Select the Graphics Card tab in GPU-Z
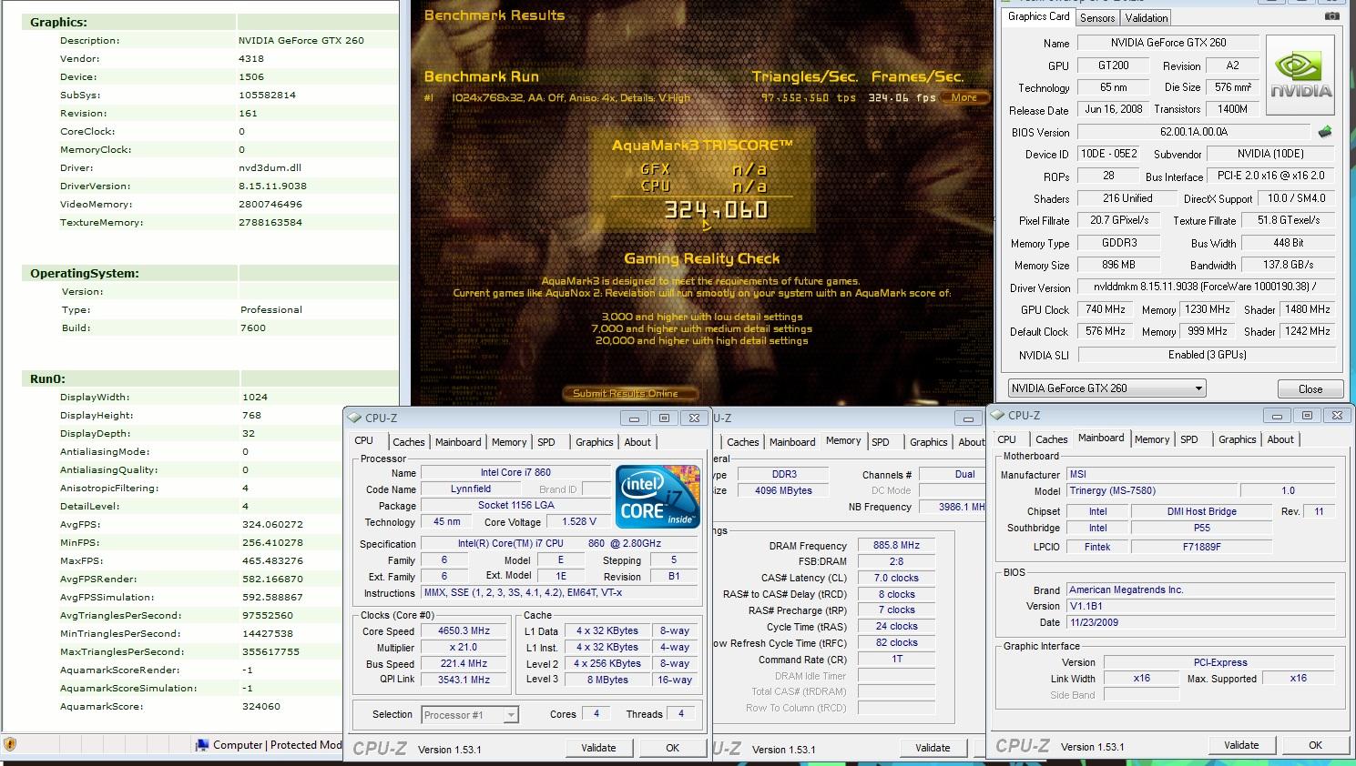1356x766 pixels. click(x=1038, y=16)
